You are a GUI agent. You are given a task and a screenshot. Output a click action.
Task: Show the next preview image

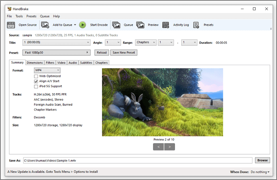(170, 147)
